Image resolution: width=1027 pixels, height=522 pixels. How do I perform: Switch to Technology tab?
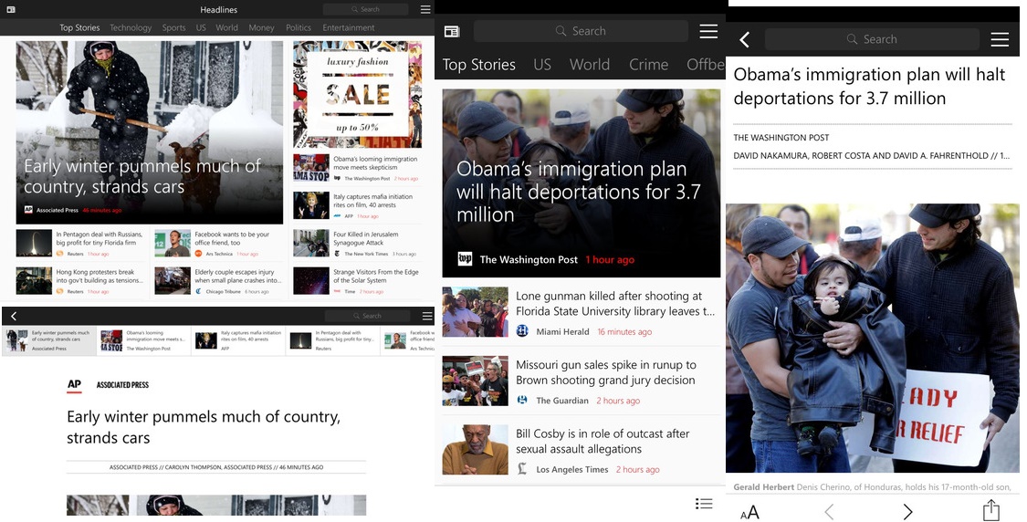click(131, 27)
